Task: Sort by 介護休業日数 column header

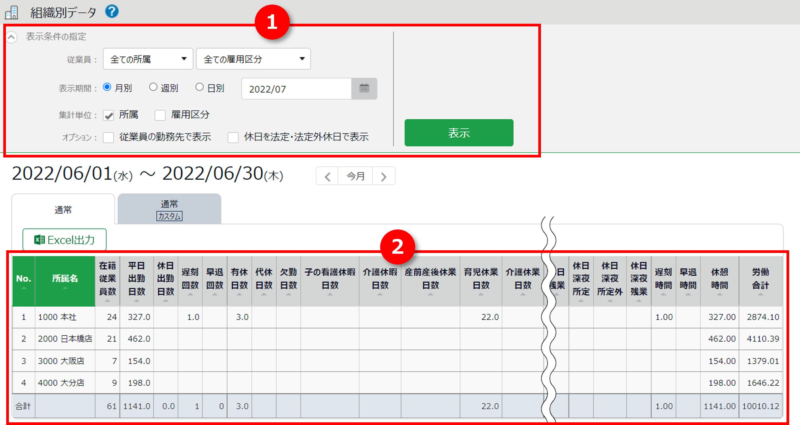Action: [x=523, y=281]
